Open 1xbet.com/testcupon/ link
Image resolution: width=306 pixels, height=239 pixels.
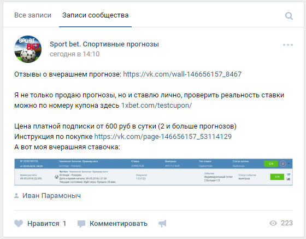point(156,106)
